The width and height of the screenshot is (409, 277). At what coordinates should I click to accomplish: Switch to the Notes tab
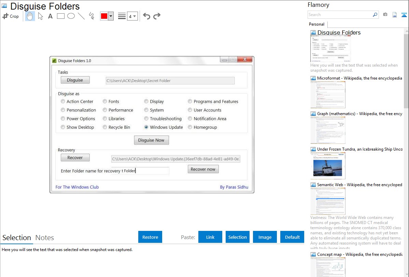pyautogui.click(x=45, y=238)
